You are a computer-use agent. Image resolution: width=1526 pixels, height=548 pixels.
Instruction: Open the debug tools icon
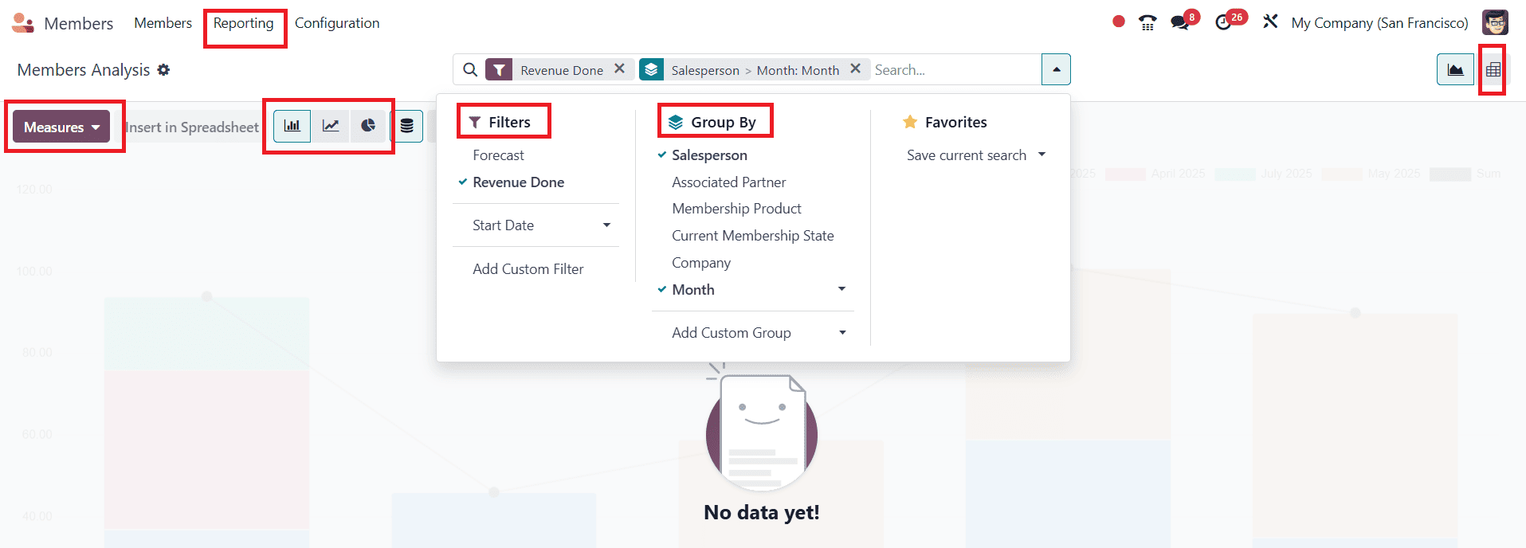(x=1270, y=22)
